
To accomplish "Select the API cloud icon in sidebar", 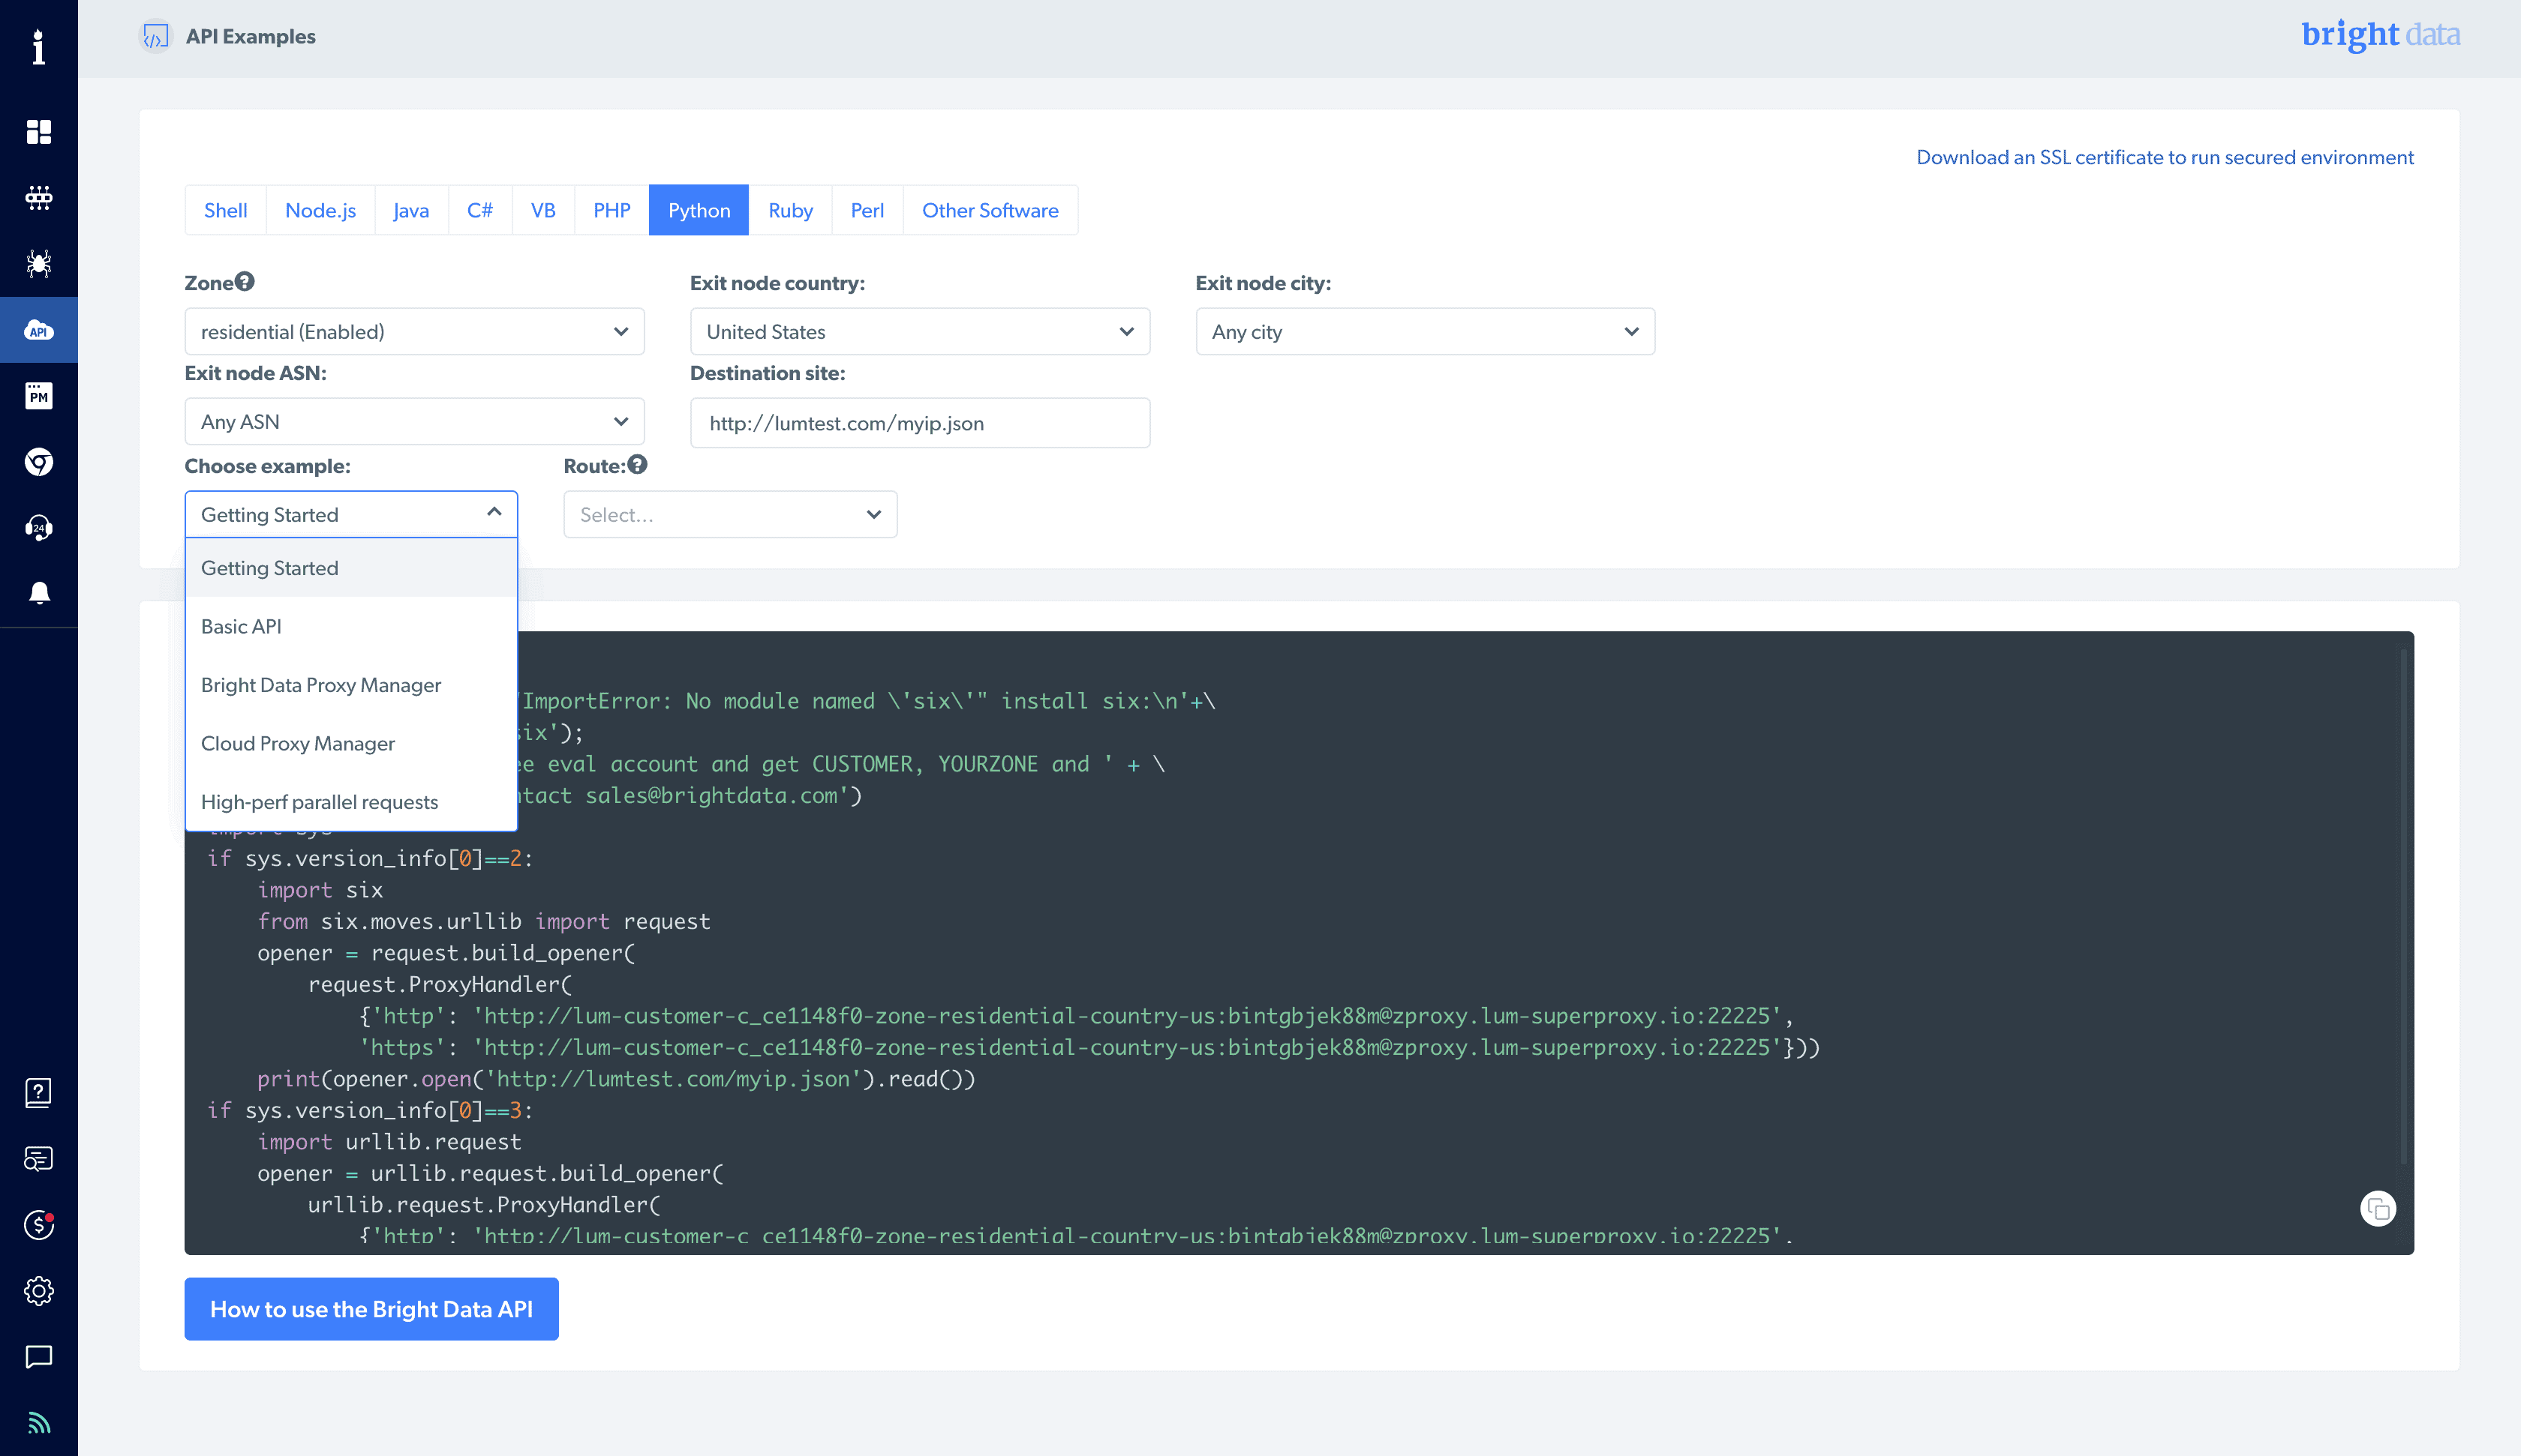I will click(38, 330).
